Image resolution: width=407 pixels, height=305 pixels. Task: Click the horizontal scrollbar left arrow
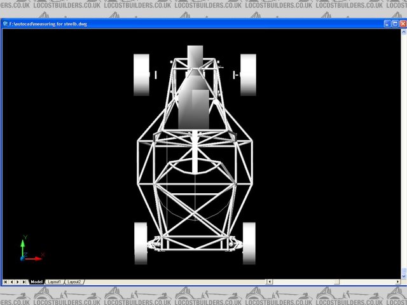[x=269, y=281]
